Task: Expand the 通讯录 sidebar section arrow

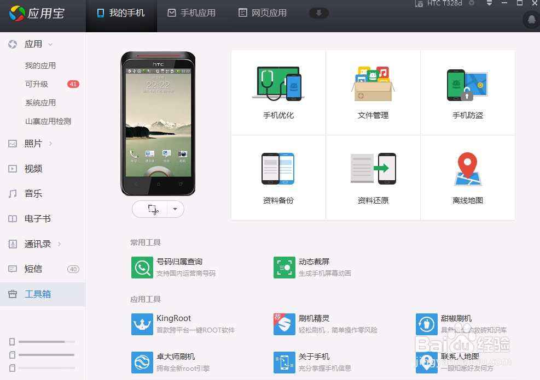Action: [x=59, y=244]
